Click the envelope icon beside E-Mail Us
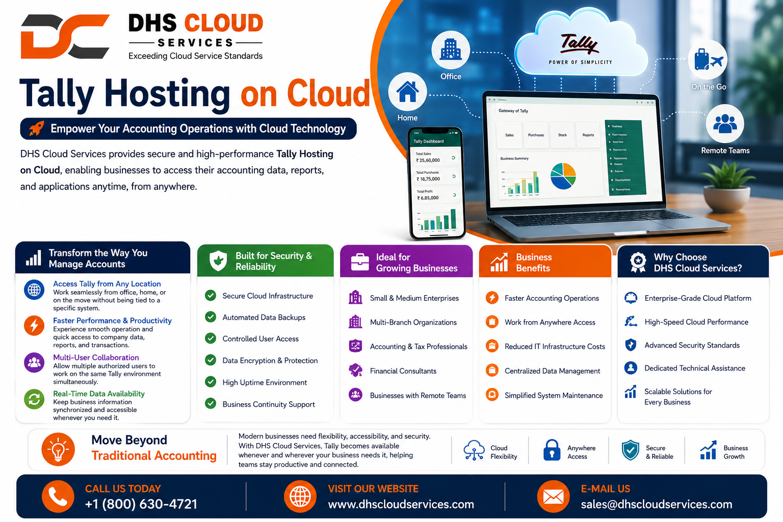This screenshot has width=783, height=522. click(x=553, y=497)
